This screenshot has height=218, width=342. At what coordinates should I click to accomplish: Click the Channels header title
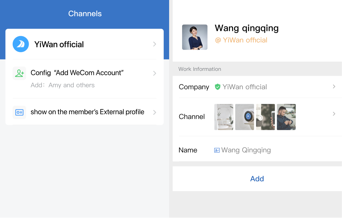85,14
